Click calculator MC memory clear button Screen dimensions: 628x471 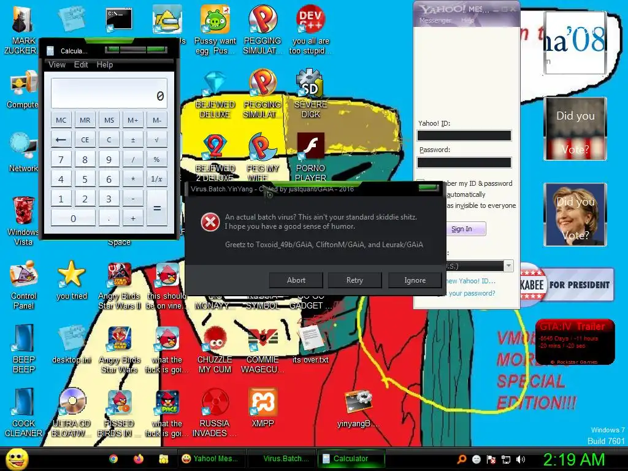(x=61, y=120)
